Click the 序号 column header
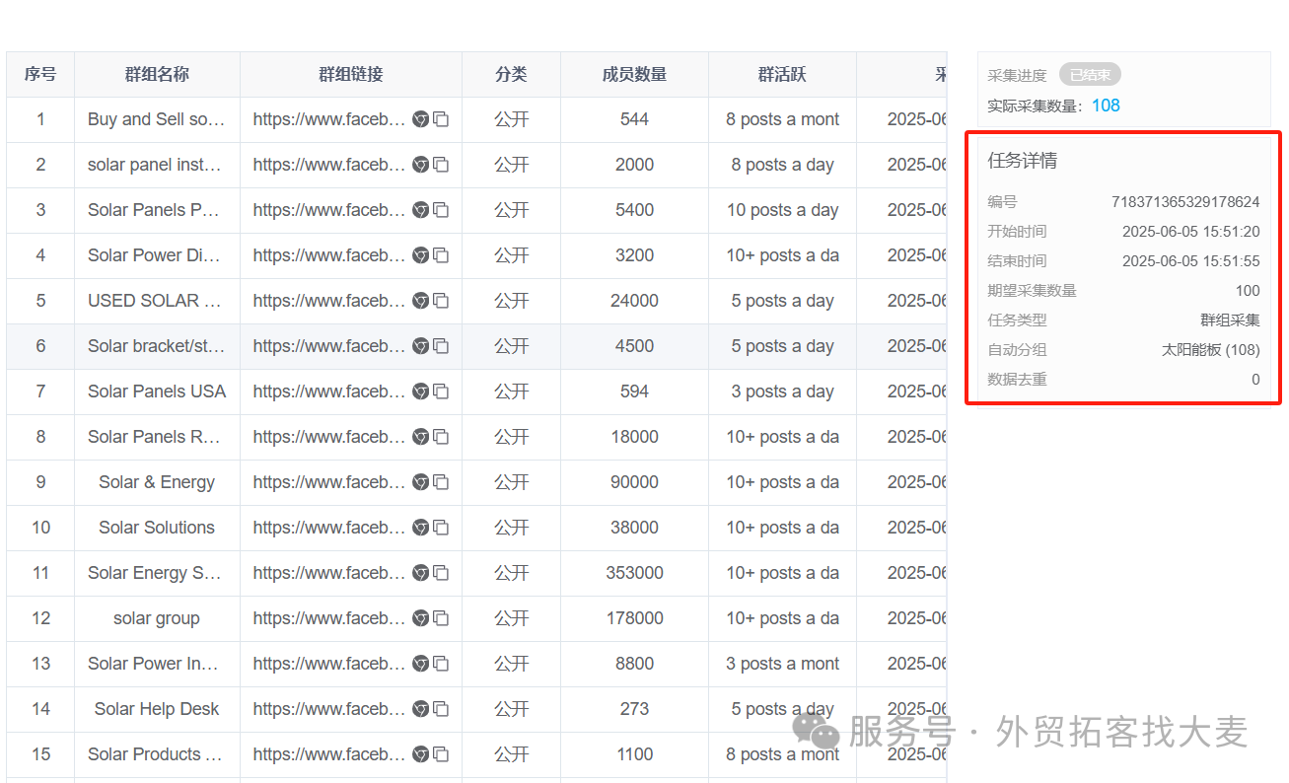Image resolution: width=1289 pixels, height=783 pixels. click(x=40, y=74)
